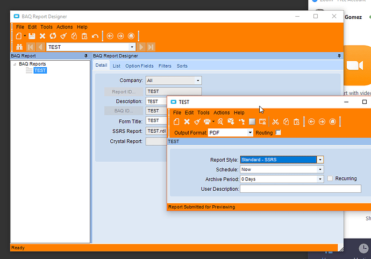371x259 pixels.
Task: Click Save icon in BAQ Report Designer toolbar
Action: click(32, 36)
